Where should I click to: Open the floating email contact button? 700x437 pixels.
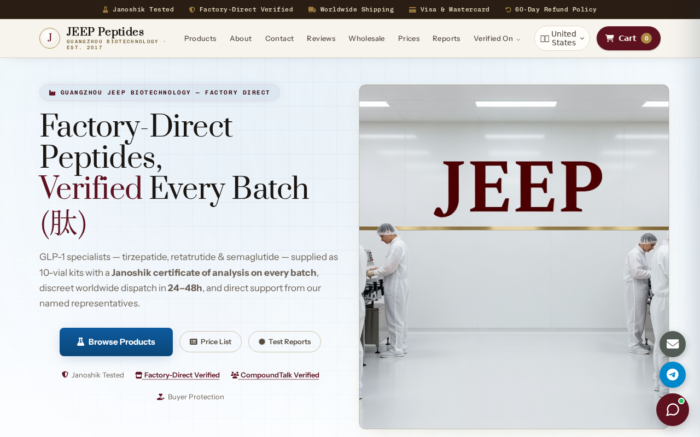673,344
